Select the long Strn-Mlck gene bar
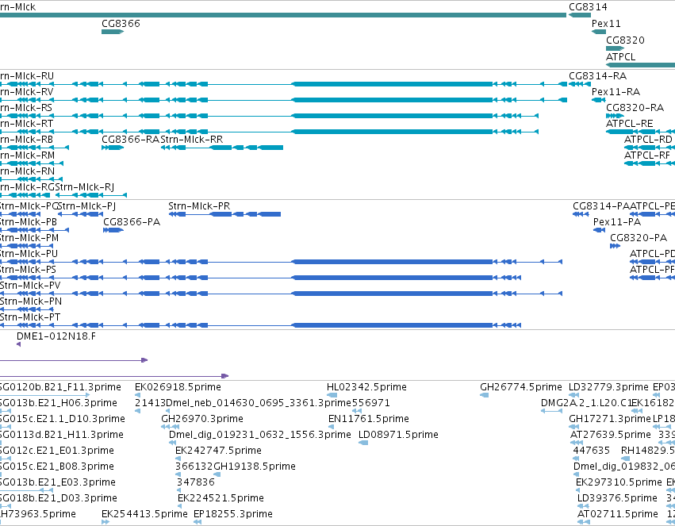This screenshot has width=675, height=526. click(x=283, y=15)
